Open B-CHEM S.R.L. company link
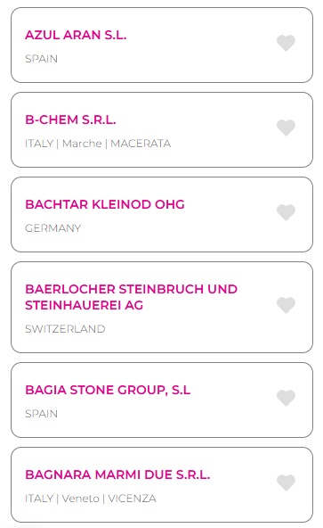Viewport: 323px width, 528px height. point(70,120)
